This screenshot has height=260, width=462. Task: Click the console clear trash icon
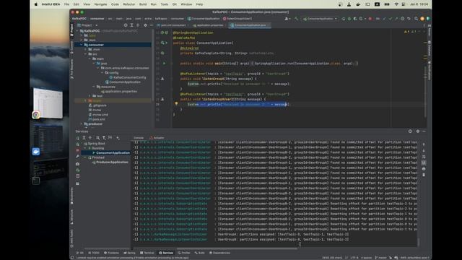(424, 175)
